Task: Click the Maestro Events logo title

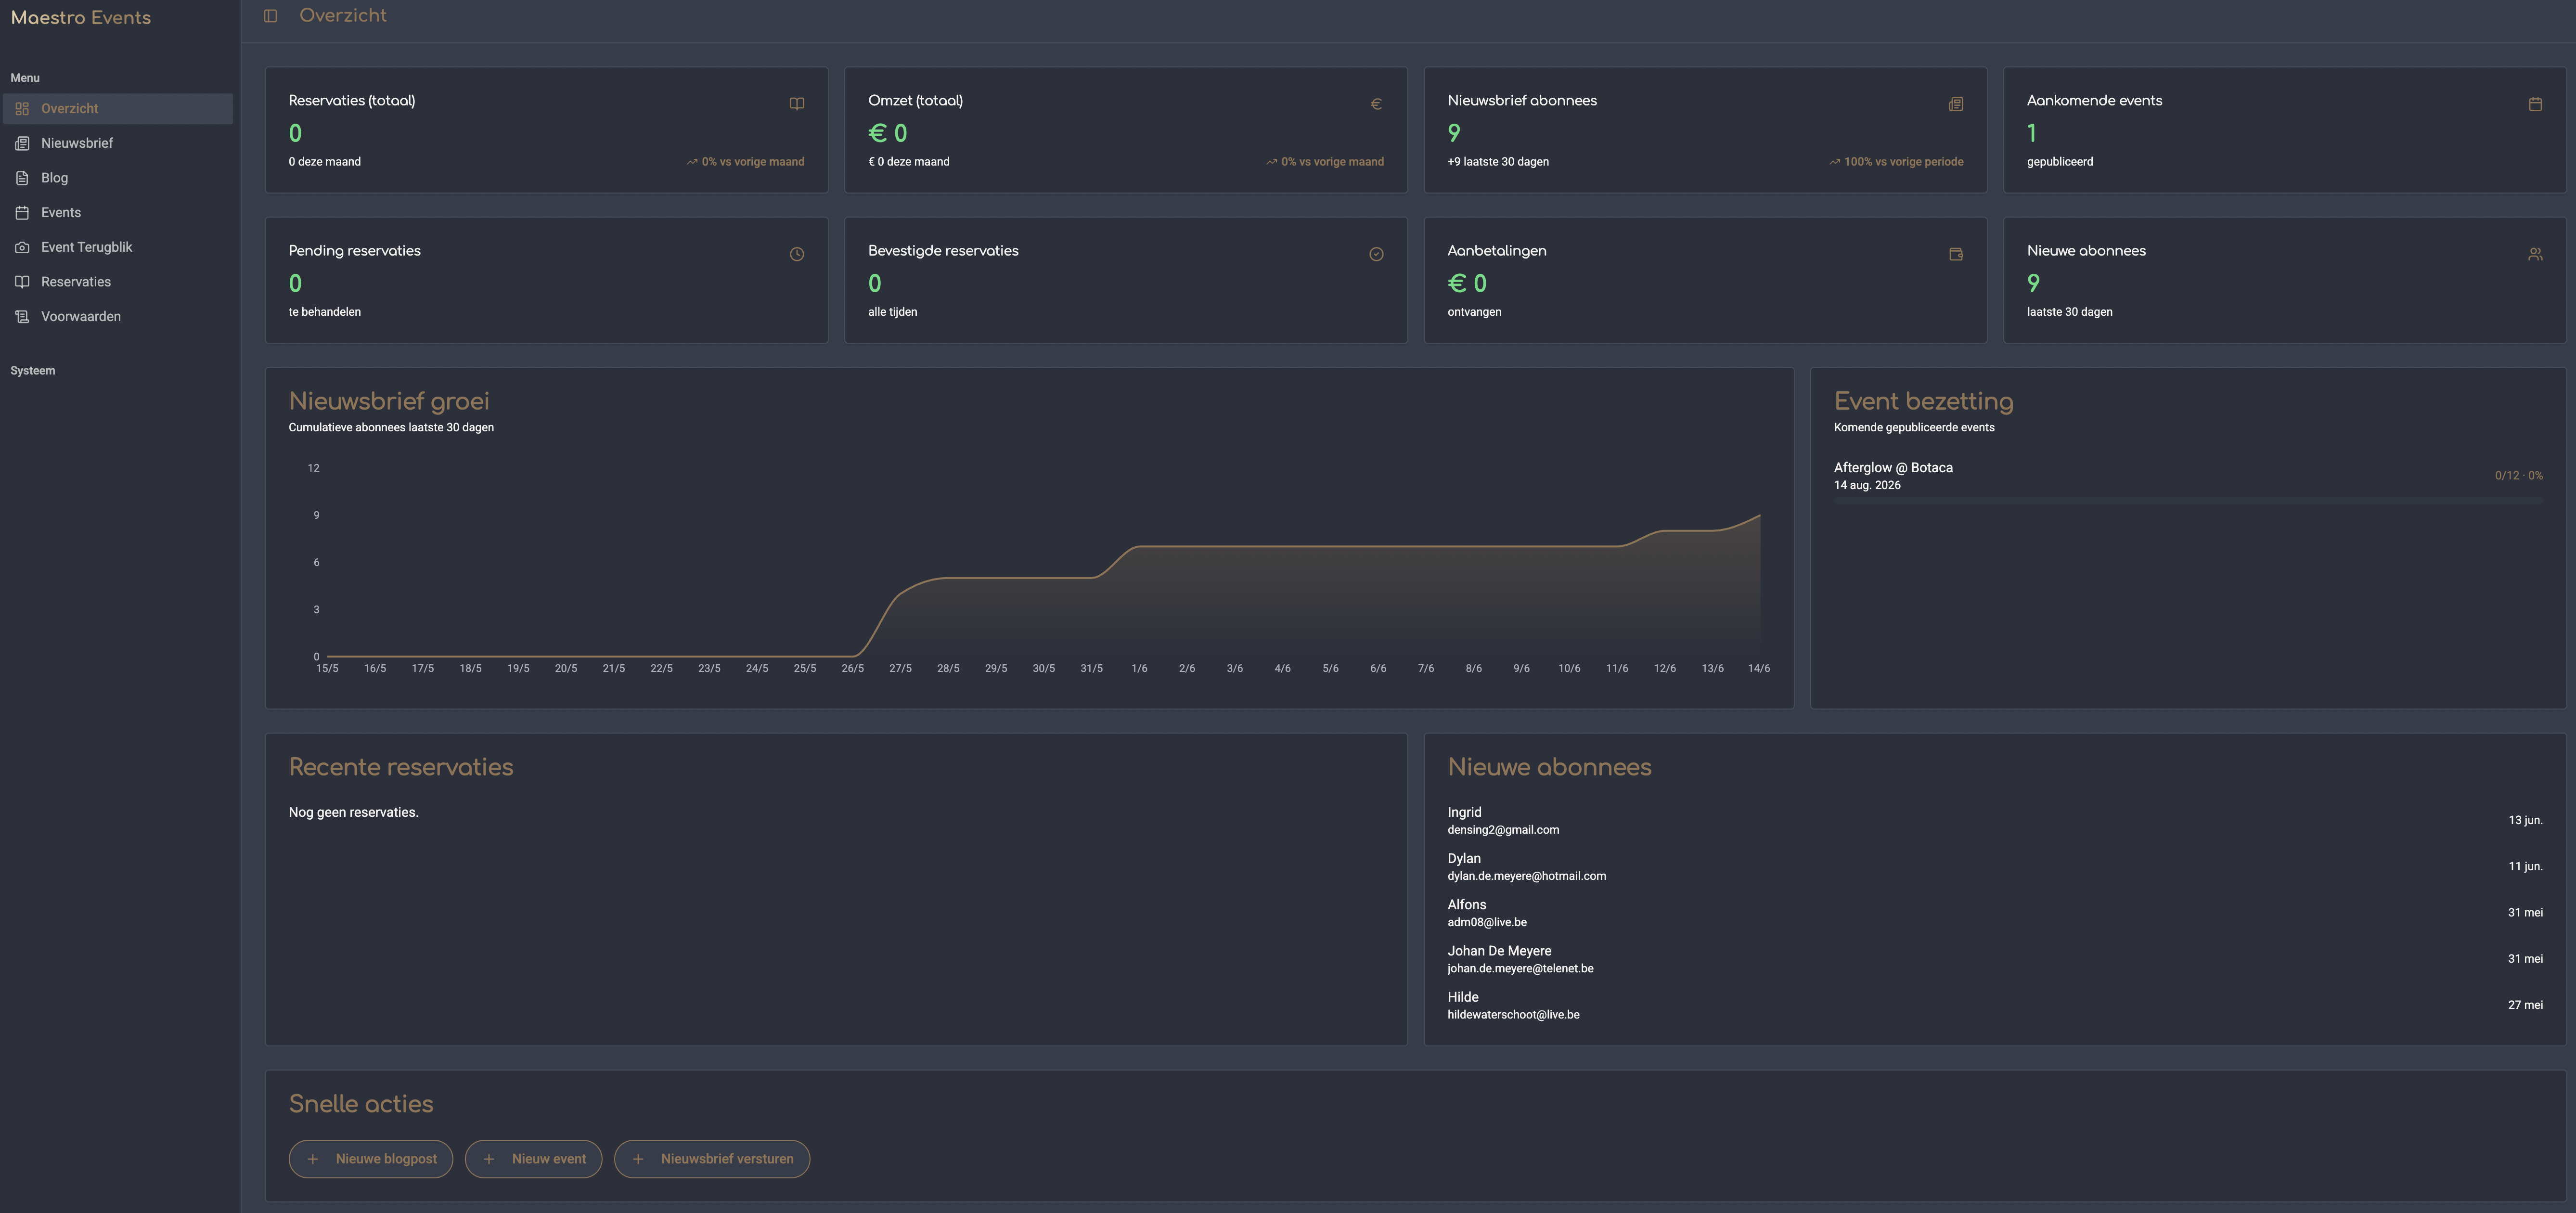Action: (81, 18)
